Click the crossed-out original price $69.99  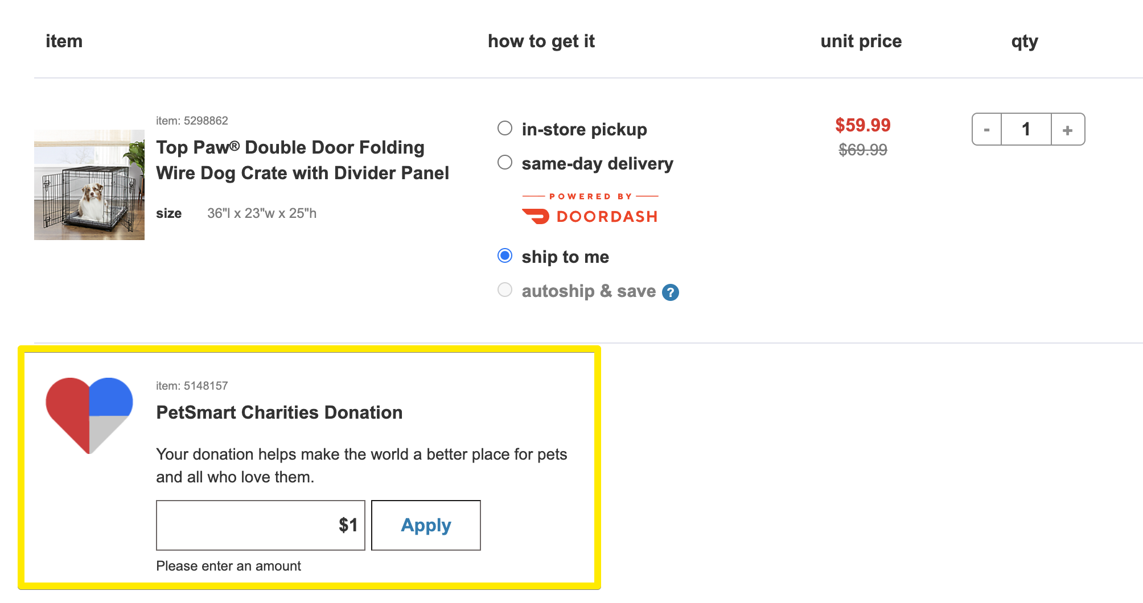[861, 150]
